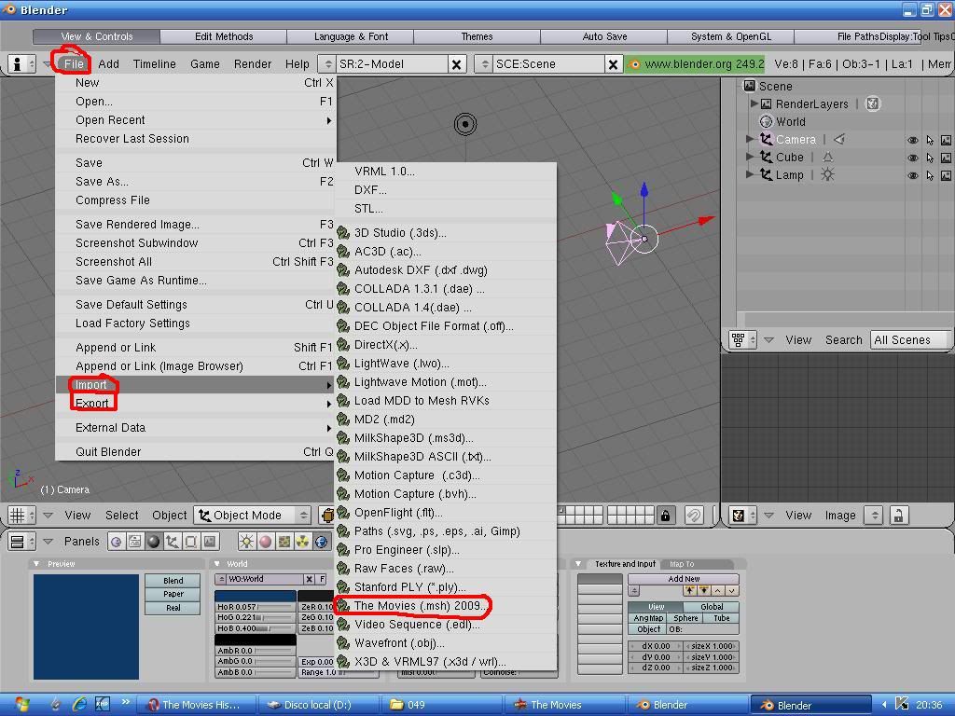Click the HoG 0.221 horizon green slider

pyautogui.click(x=256, y=617)
